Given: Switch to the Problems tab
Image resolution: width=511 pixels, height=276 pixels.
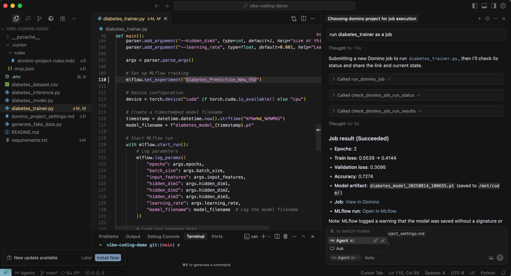Looking at the screenshot, I should click(x=109, y=236).
